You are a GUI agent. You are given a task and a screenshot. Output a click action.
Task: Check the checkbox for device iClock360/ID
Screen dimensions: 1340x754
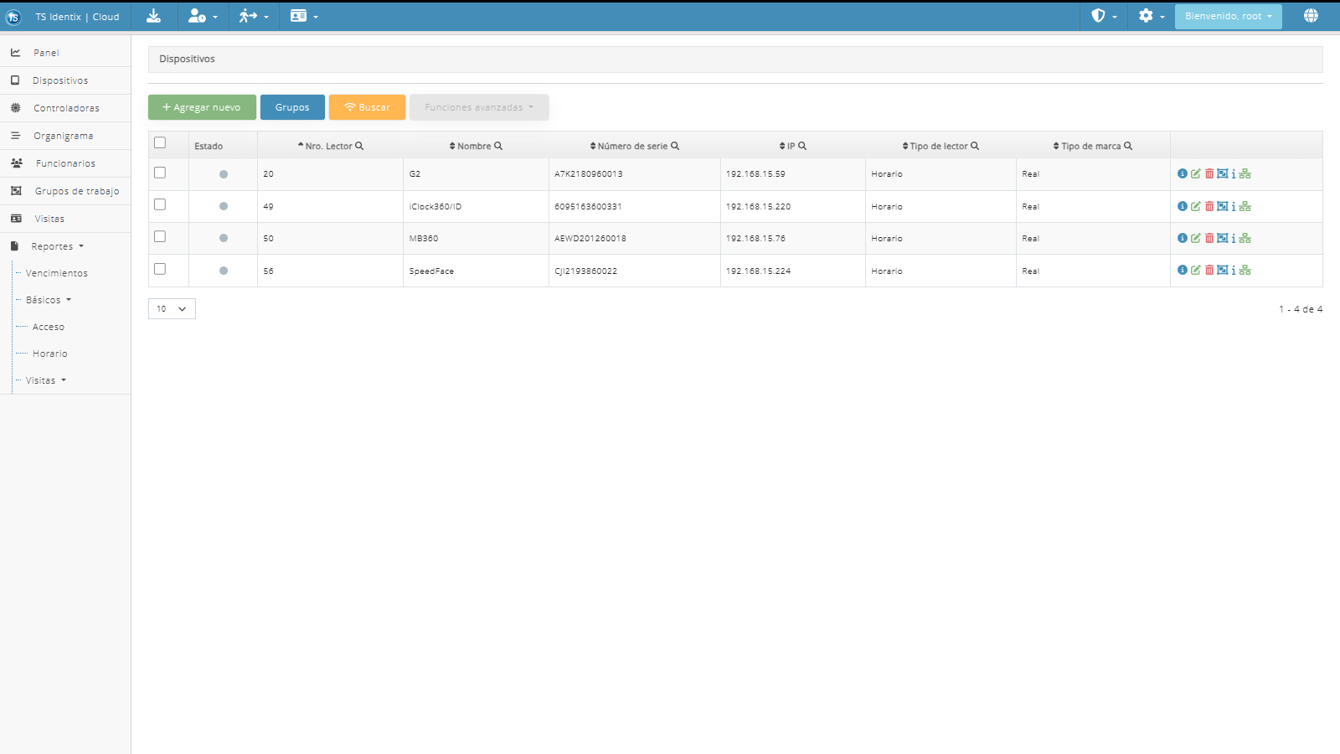point(160,204)
